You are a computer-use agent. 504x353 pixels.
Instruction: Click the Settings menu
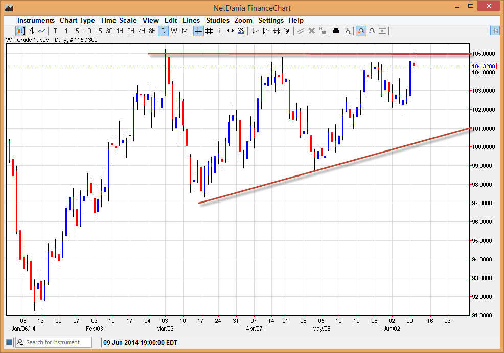coord(270,20)
